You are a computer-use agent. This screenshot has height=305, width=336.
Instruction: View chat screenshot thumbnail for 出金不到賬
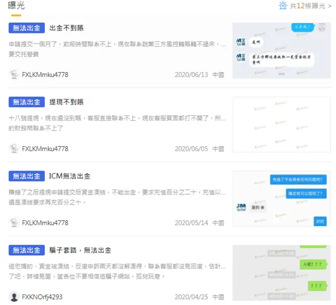281,50
